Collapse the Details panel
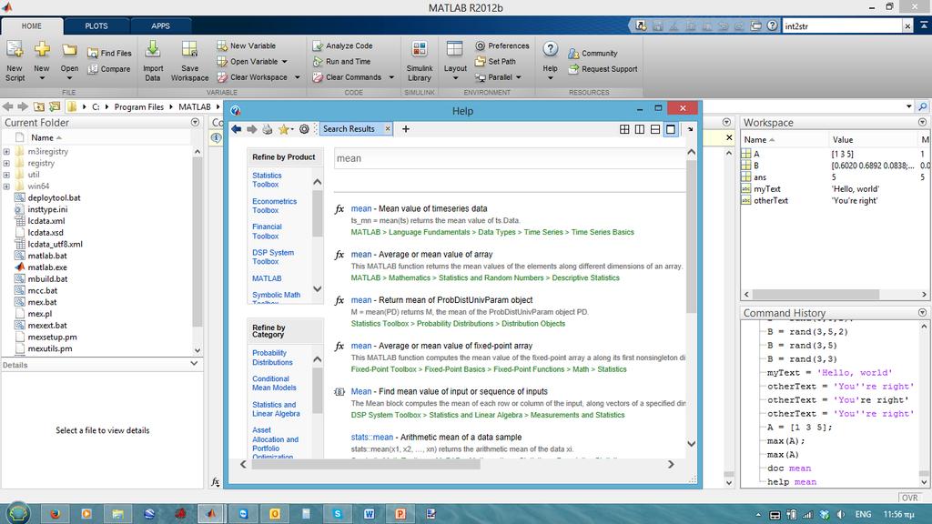 [194, 364]
